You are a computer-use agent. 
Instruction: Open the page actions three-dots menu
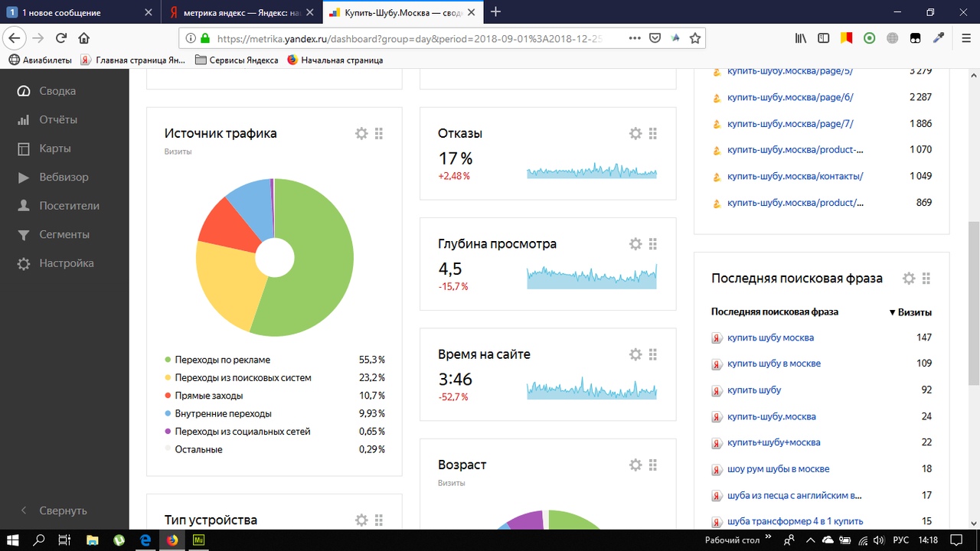[635, 38]
